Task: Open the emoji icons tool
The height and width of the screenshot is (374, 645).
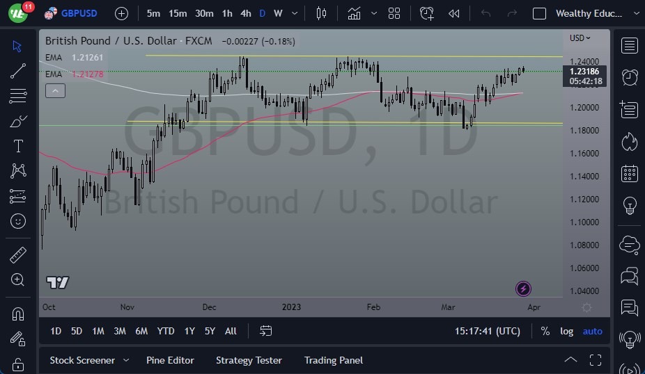Action: pyautogui.click(x=18, y=222)
